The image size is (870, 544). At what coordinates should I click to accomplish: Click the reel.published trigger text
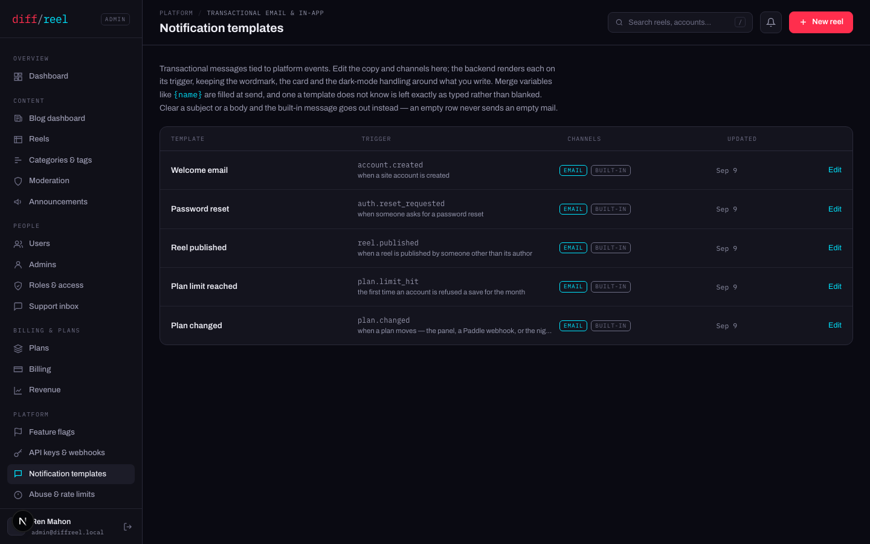coord(388,243)
